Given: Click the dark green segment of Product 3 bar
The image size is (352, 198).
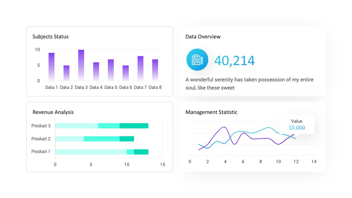Looking at the screenshot, I should tap(134, 126).
